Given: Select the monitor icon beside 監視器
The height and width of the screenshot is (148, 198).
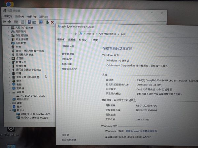Looking at the screenshot, I should [14, 88].
